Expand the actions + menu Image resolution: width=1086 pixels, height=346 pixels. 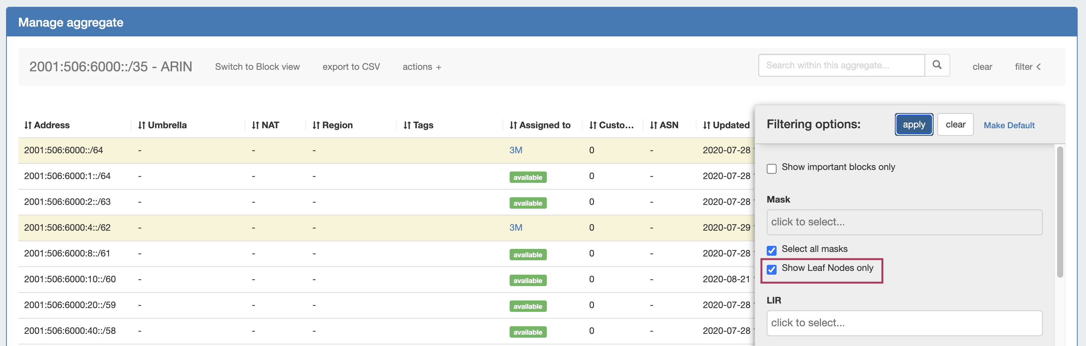tap(421, 67)
